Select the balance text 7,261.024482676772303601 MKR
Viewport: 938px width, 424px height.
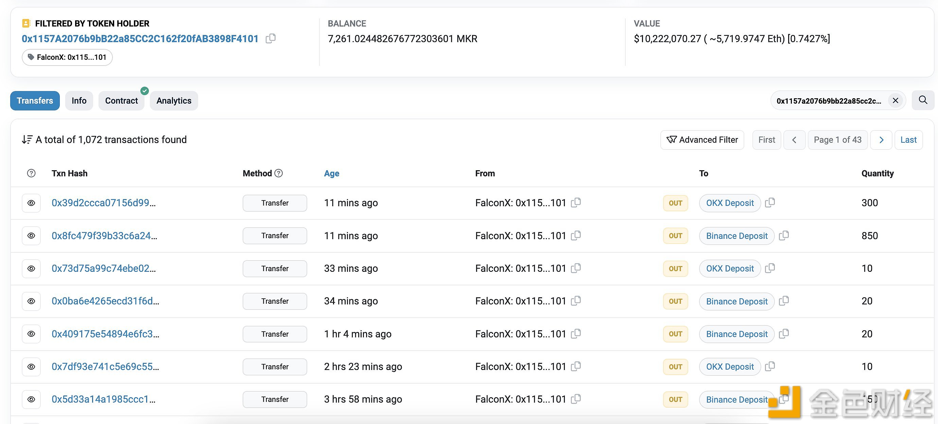click(402, 39)
